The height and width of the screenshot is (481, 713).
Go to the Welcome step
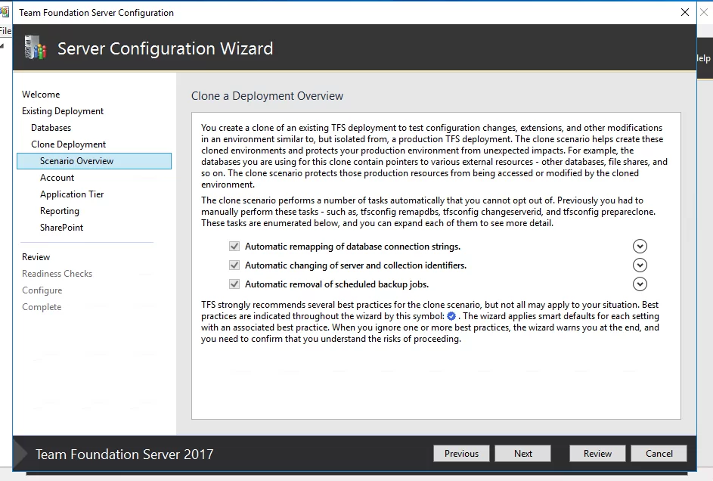tap(41, 95)
